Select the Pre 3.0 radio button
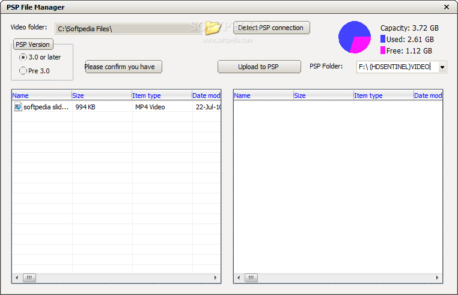 (x=23, y=71)
